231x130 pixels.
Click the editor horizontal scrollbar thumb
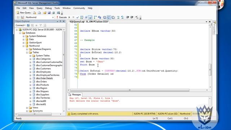click(x=130, y=90)
